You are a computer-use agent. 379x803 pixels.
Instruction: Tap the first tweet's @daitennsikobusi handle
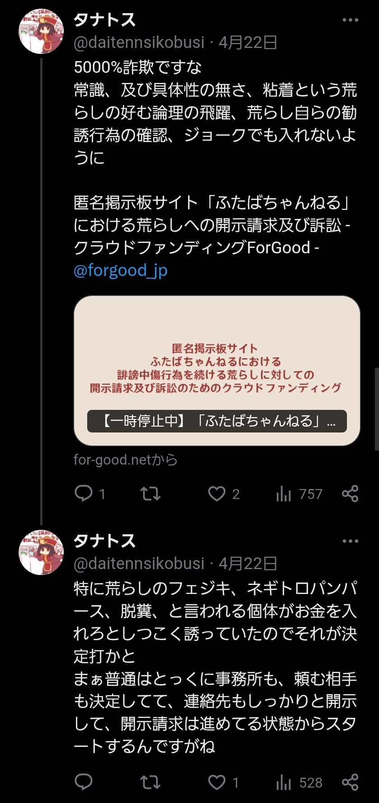tap(139, 43)
